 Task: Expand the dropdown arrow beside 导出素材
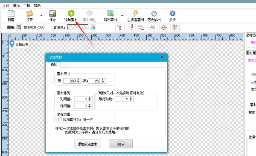click(122, 15)
